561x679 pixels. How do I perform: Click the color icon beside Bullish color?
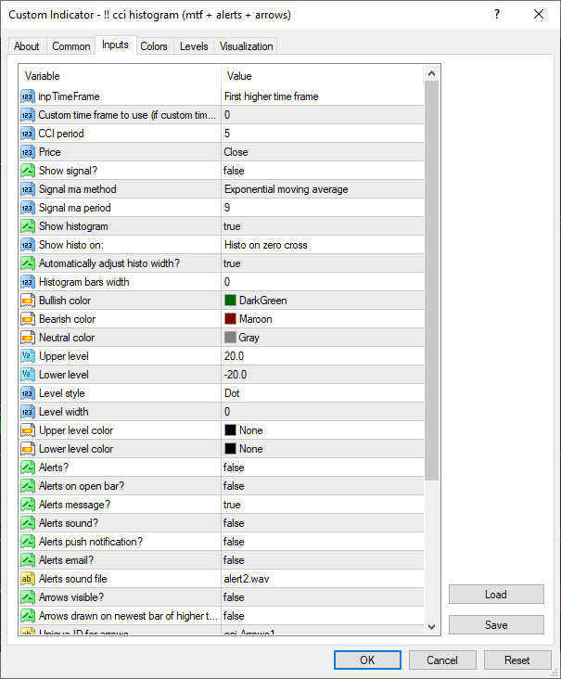(x=27, y=301)
